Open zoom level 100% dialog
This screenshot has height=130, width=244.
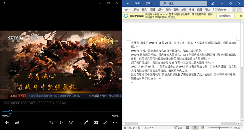point(237,128)
